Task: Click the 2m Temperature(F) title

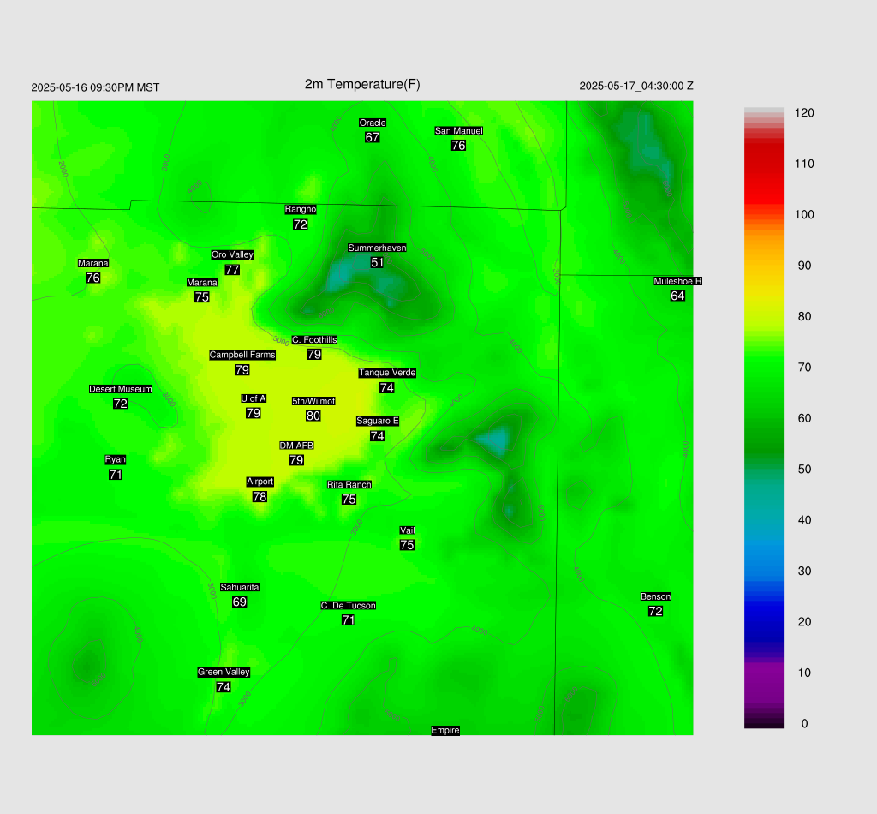Action: [x=362, y=84]
